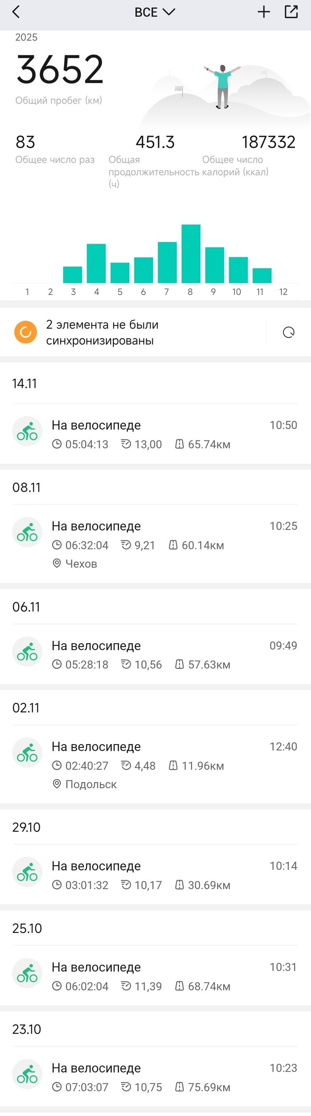Viewport: 311px width, 1116px height.
Task: Tap the sync refresh icon
Action: 288,332
